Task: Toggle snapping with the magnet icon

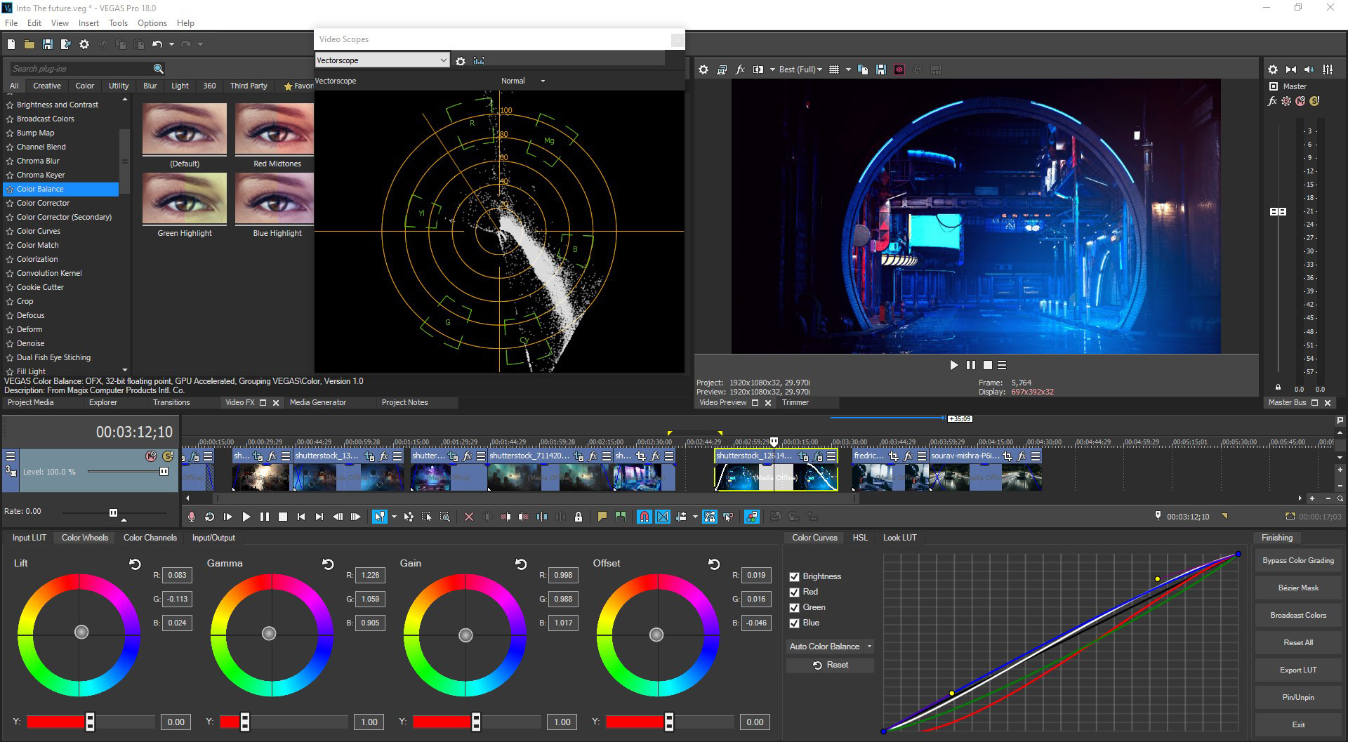Action: tap(645, 517)
